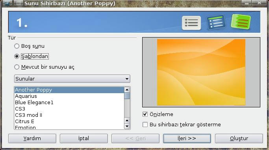Open the window menu icon in title bar
Screen dimensions: 269x150
(x=7, y=3)
